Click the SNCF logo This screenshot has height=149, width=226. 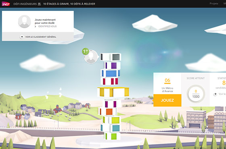click(6, 4)
